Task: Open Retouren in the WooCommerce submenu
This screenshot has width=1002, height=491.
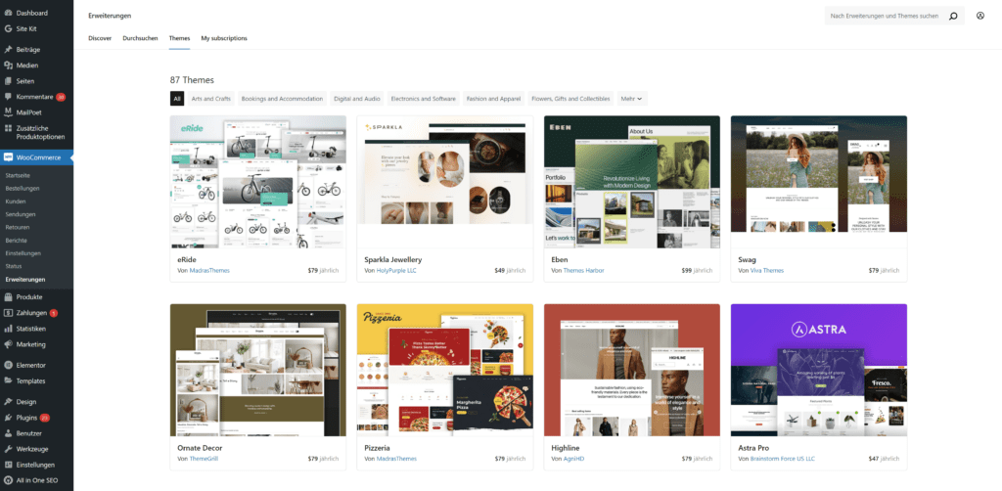Action: click(x=18, y=227)
